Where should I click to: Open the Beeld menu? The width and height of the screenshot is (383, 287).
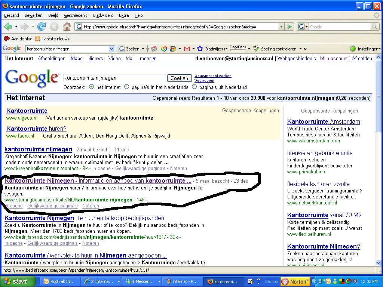53,15
